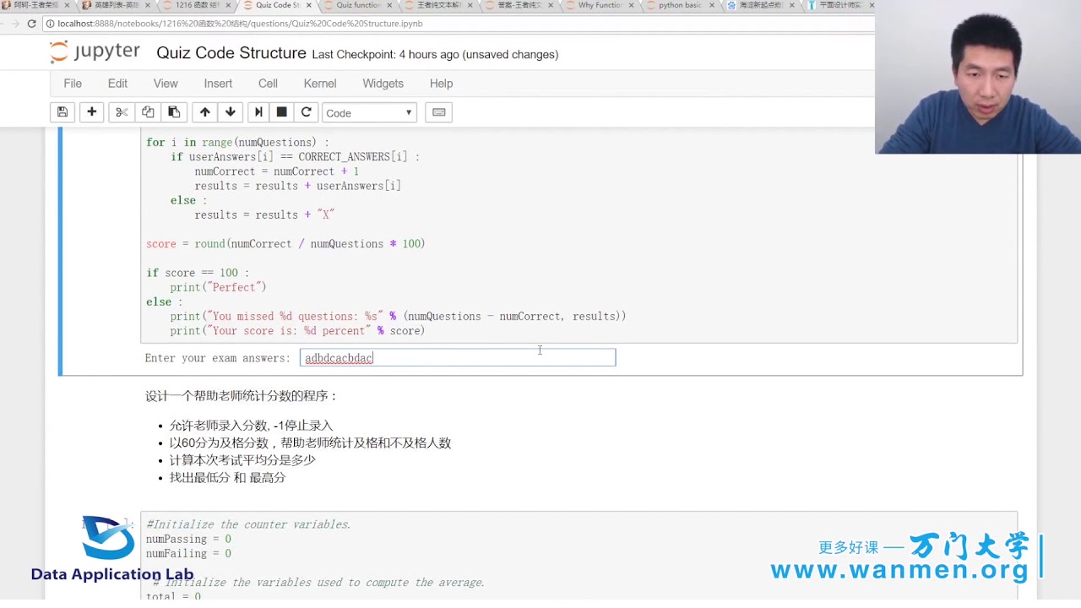The height and width of the screenshot is (608, 1081).
Task: Open the File menu
Action: 73,84
